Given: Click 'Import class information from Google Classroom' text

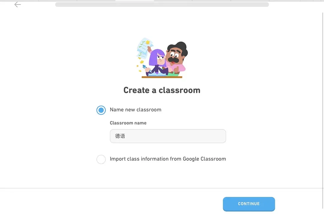Looking at the screenshot, I should (168, 159).
